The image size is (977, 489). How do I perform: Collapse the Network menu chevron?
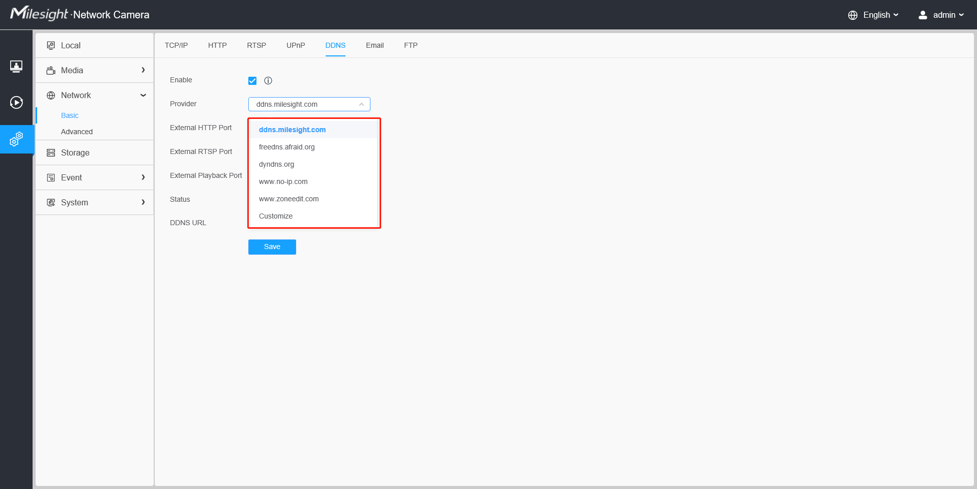[143, 95]
